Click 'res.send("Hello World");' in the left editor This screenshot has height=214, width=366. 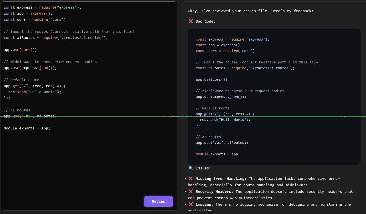point(35,92)
